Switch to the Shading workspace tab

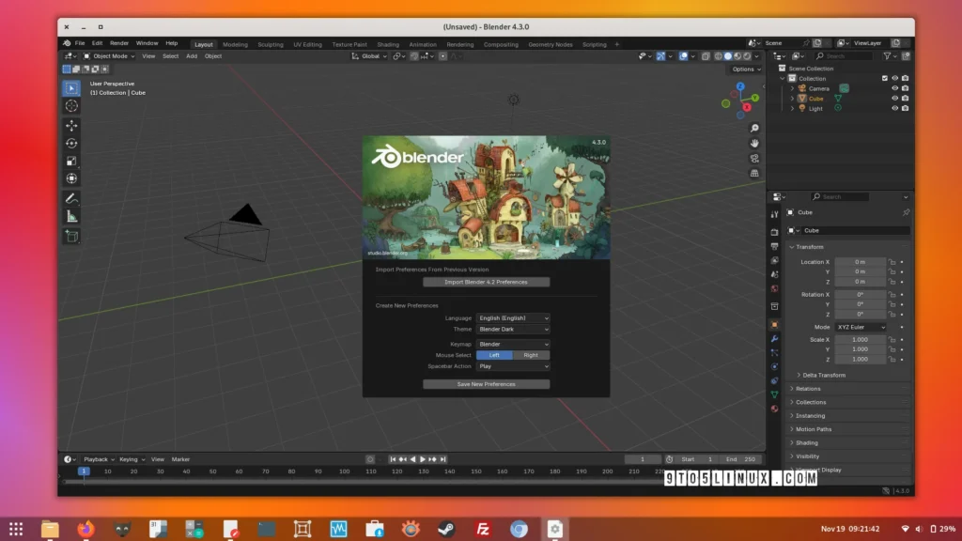point(388,44)
